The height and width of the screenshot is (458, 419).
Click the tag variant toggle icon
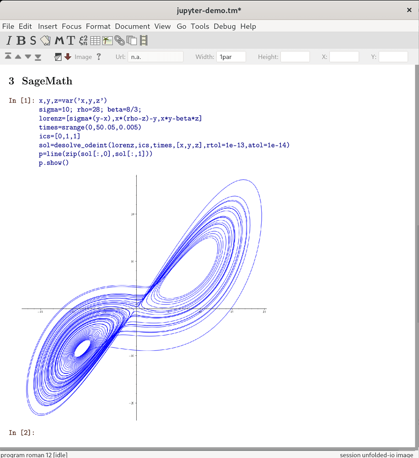(x=58, y=57)
